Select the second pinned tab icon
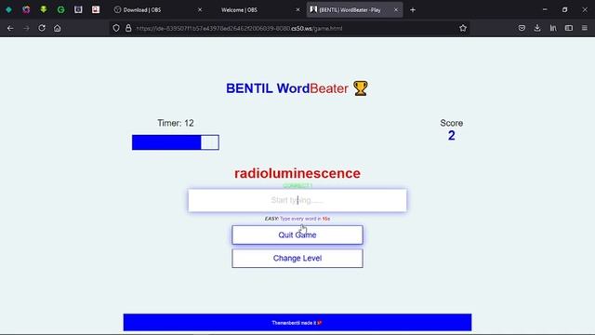This screenshot has width=595, height=335. (x=26, y=10)
